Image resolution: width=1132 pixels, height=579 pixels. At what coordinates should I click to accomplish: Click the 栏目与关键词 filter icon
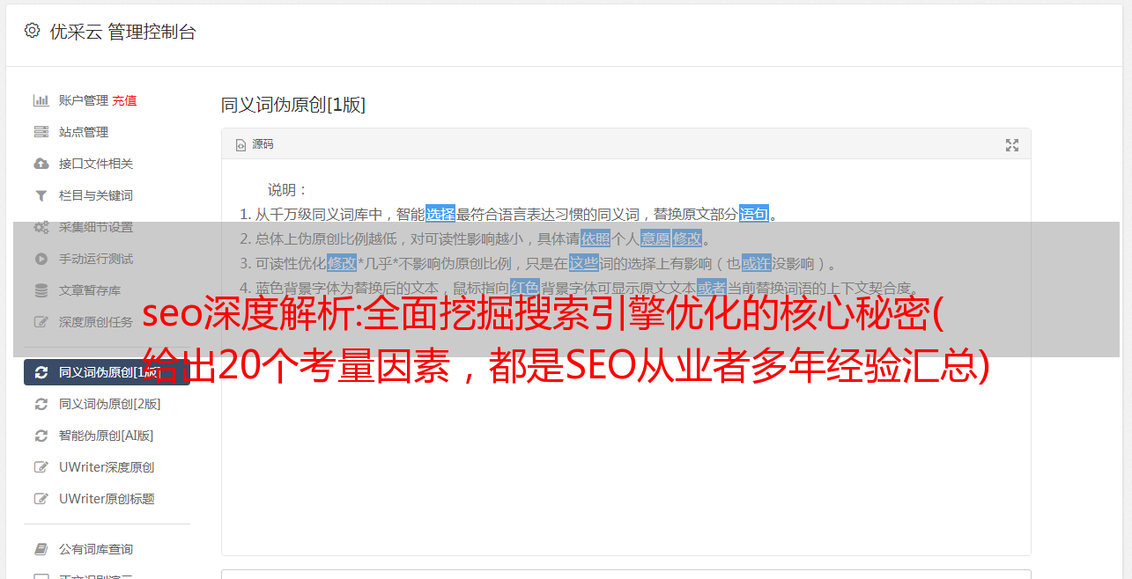(41, 195)
